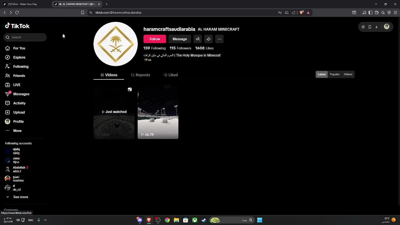Open File Explorer from the taskbar
400x225 pixels.
(176, 220)
